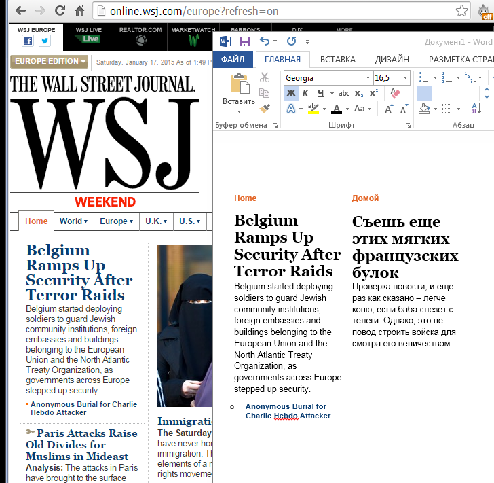
Task: Open font size 16,5 dropdown
Action: [405, 78]
